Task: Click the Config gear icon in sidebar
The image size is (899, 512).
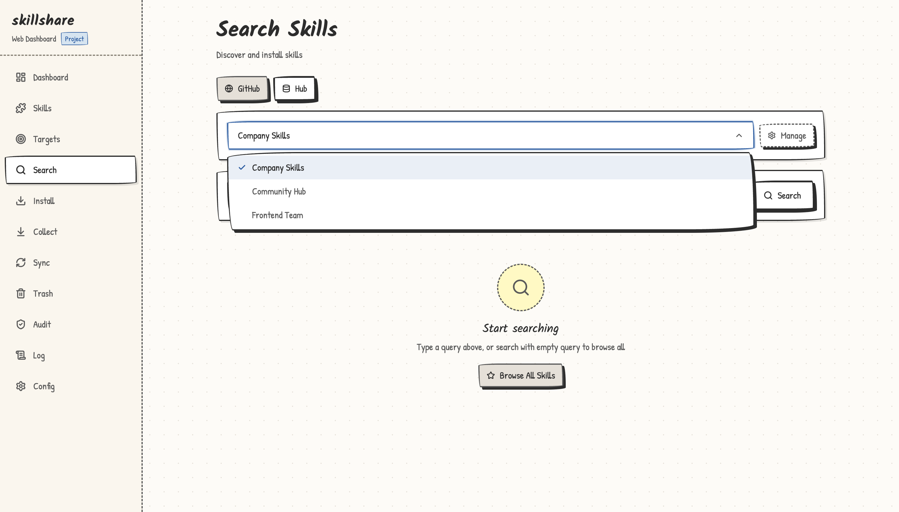Action: pos(21,386)
